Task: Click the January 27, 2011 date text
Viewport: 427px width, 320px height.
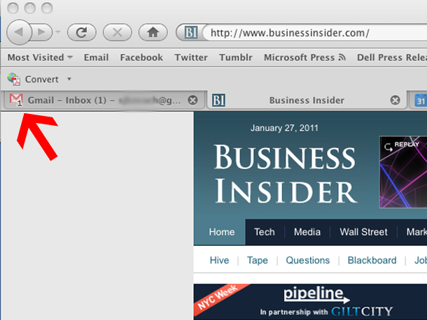Action: click(284, 128)
